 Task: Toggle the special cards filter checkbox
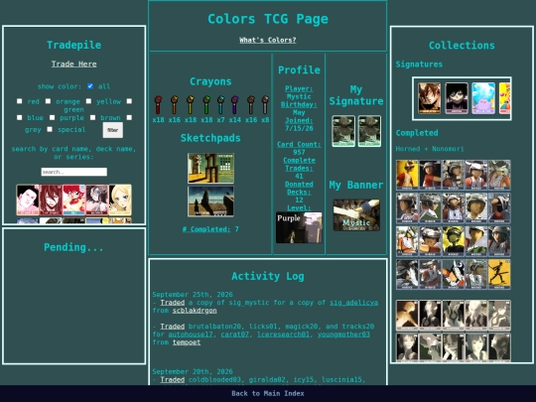50,129
